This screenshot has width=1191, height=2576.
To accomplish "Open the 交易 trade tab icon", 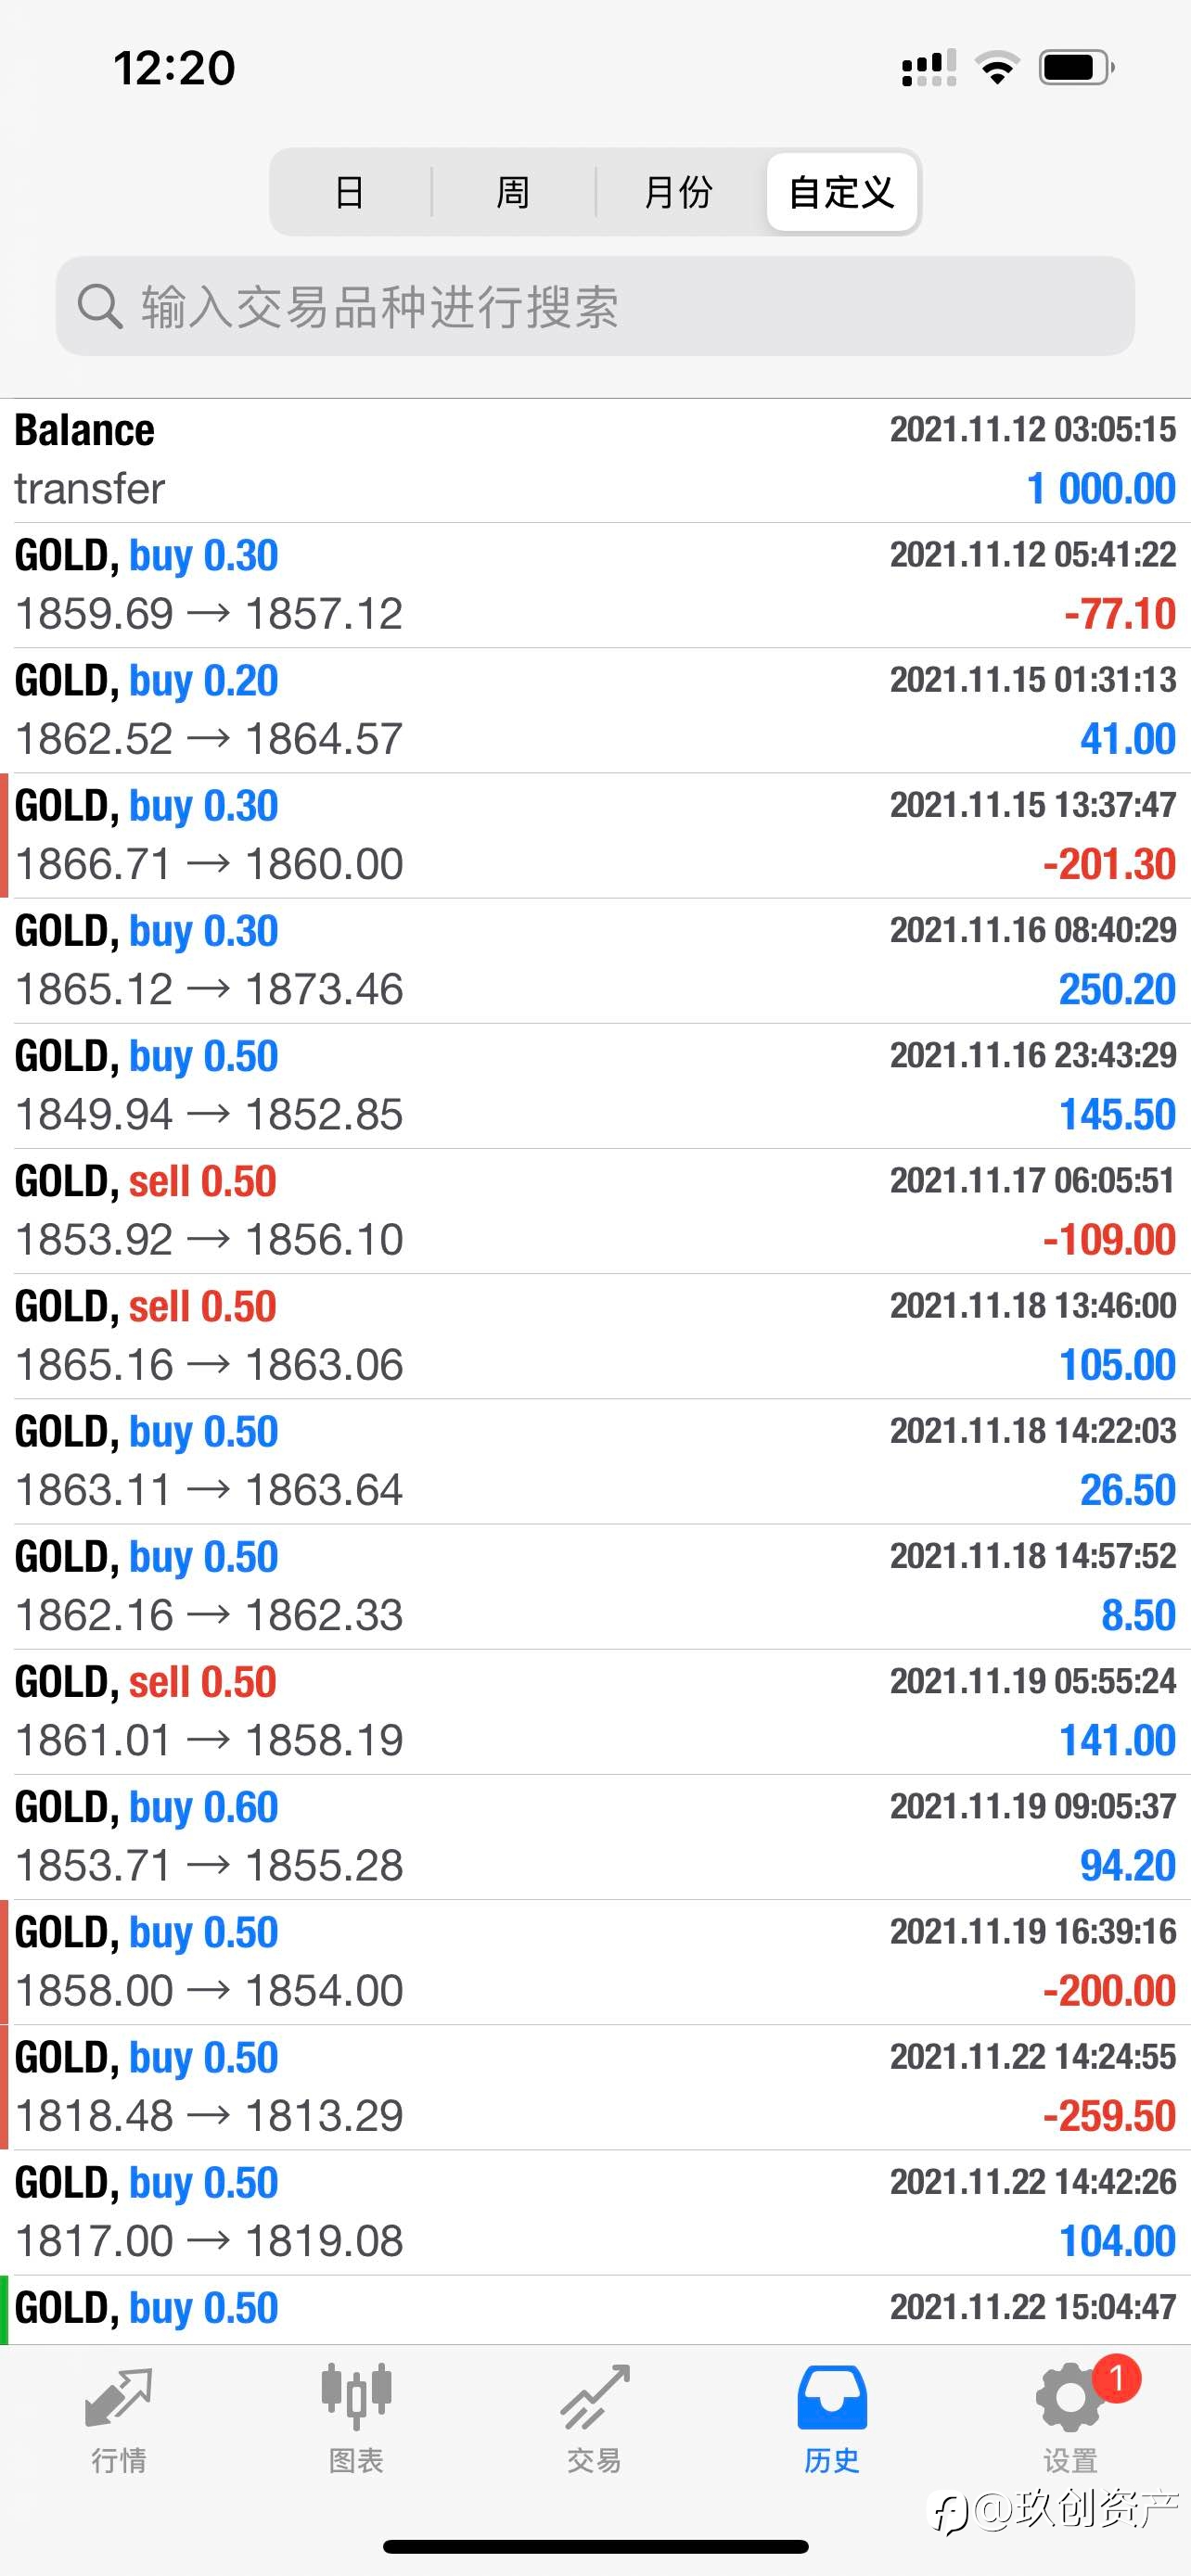I will click(594, 2398).
